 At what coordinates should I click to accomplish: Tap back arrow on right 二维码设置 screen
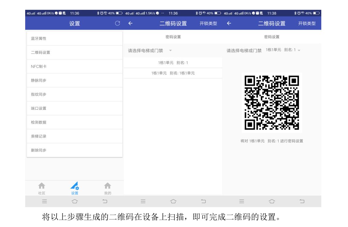[x=229, y=23]
